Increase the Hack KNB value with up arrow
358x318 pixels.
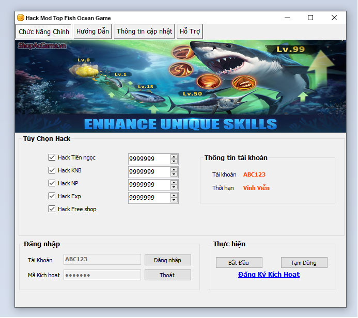pos(174,169)
